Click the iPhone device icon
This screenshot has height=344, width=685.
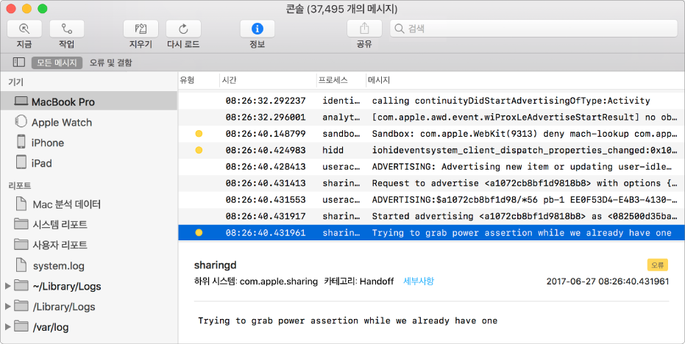pos(21,141)
